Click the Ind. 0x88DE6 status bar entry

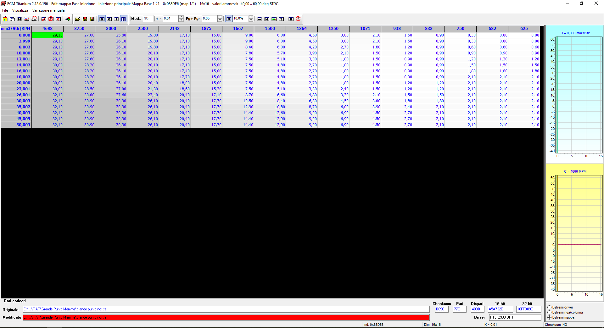click(373, 325)
